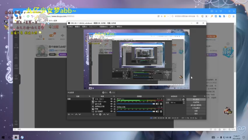
Task: Toggle visibility of audio output capture source
Action: point(111,106)
